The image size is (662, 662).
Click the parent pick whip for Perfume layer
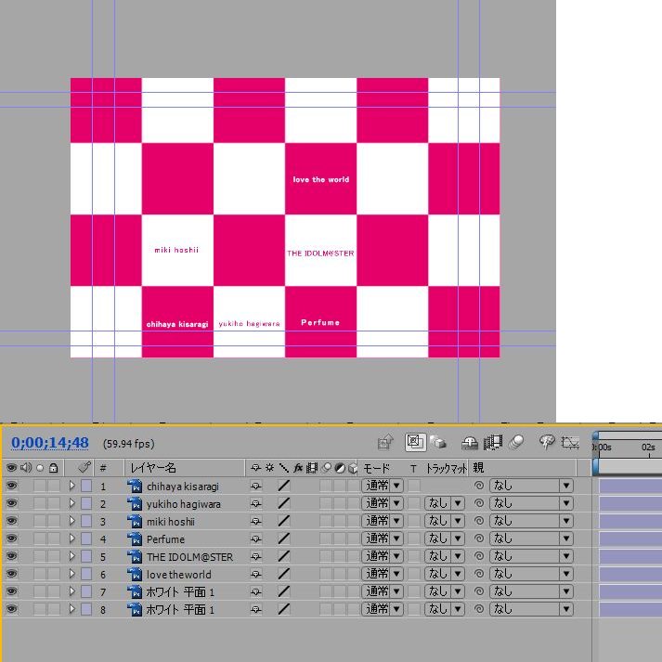click(479, 539)
